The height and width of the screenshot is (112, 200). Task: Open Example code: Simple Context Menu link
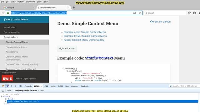click(85, 32)
